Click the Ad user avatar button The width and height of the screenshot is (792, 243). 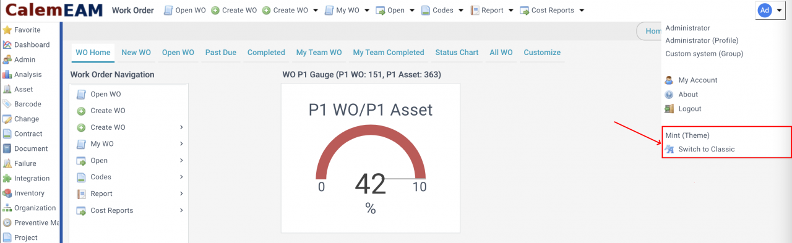765,10
